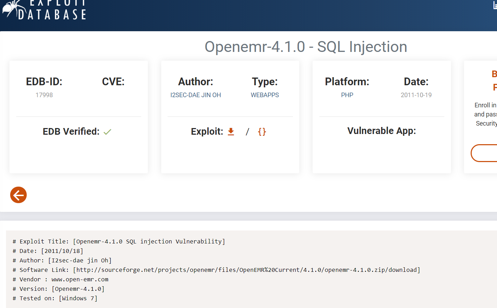The width and height of the screenshot is (497, 308).
Task: Click the EDB Verified green checkmark
Action: pyautogui.click(x=107, y=132)
